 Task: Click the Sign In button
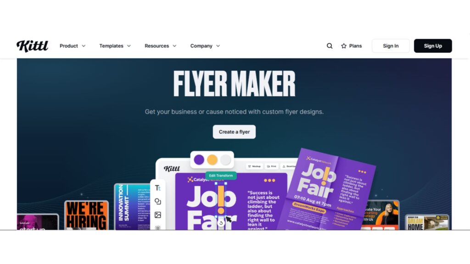click(x=391, y=46)
